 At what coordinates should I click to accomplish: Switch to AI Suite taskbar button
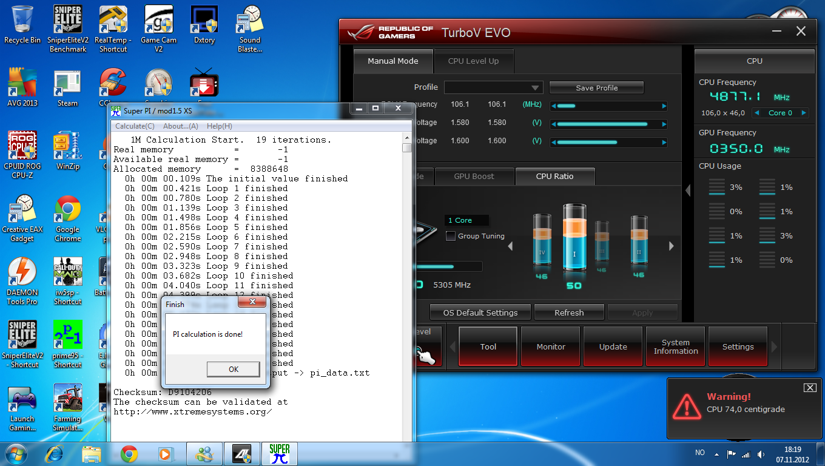click(242, 454)
